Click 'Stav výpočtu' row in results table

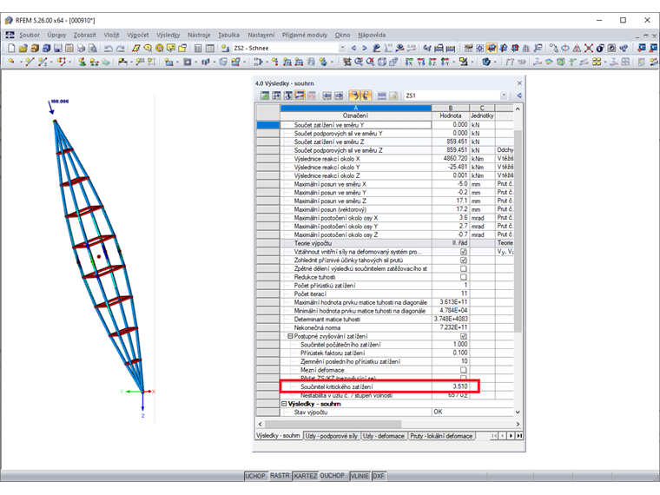pyautogui.click(x=385, y=412)
